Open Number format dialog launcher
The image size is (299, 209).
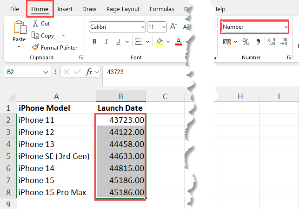(x=289, y=57)
